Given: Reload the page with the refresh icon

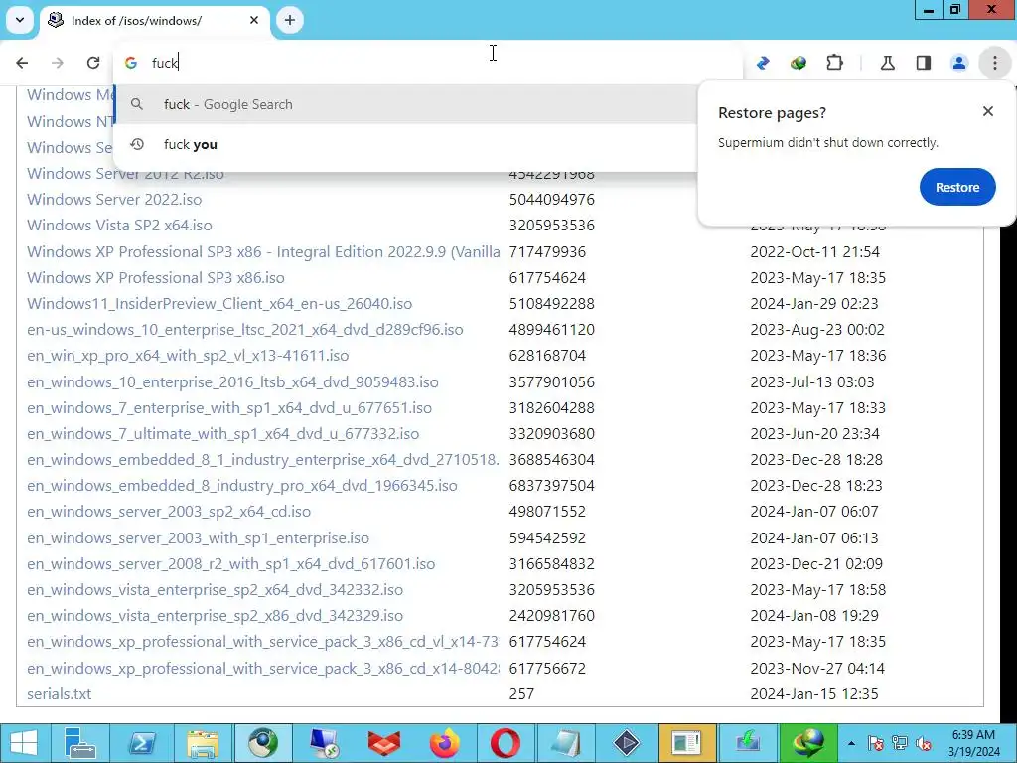Looking at the screenshot, I should 93,63.
